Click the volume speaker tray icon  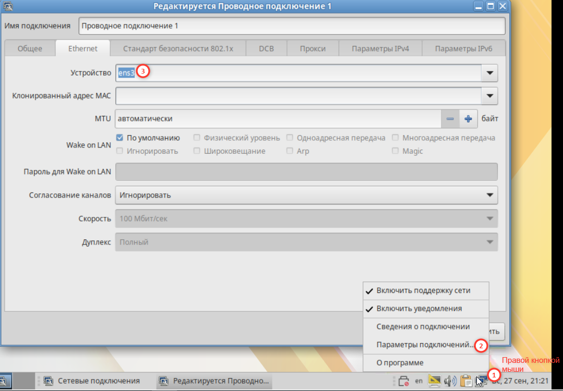point(450,381)
